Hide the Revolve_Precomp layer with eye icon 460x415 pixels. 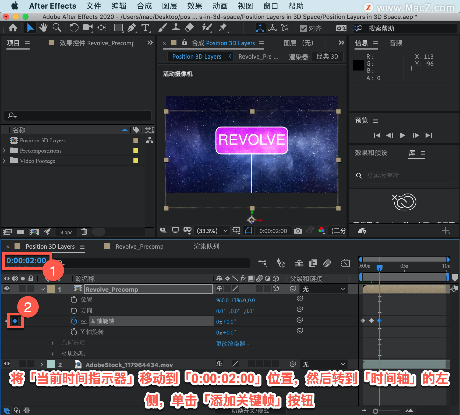7,289
